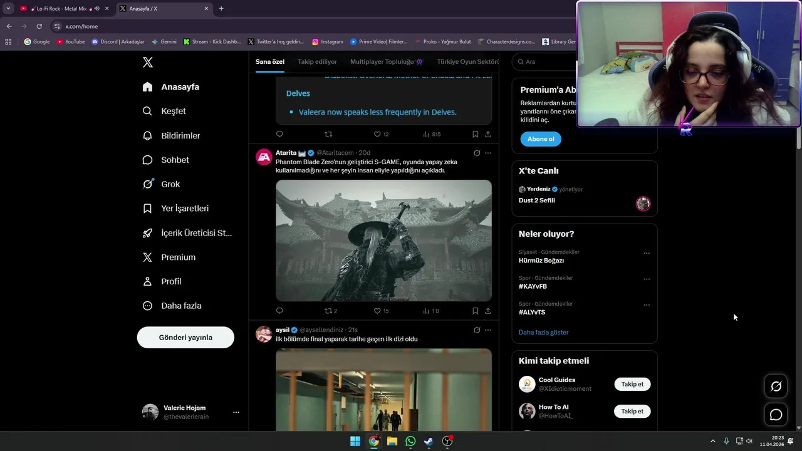The width and height of the screenshot is (802, 451).
Task: Bookmark the Delves post with 815 views
Action: click(475, 134)
